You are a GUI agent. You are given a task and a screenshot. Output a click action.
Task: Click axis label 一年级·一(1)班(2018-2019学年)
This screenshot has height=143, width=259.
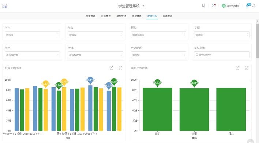[22, 133]
